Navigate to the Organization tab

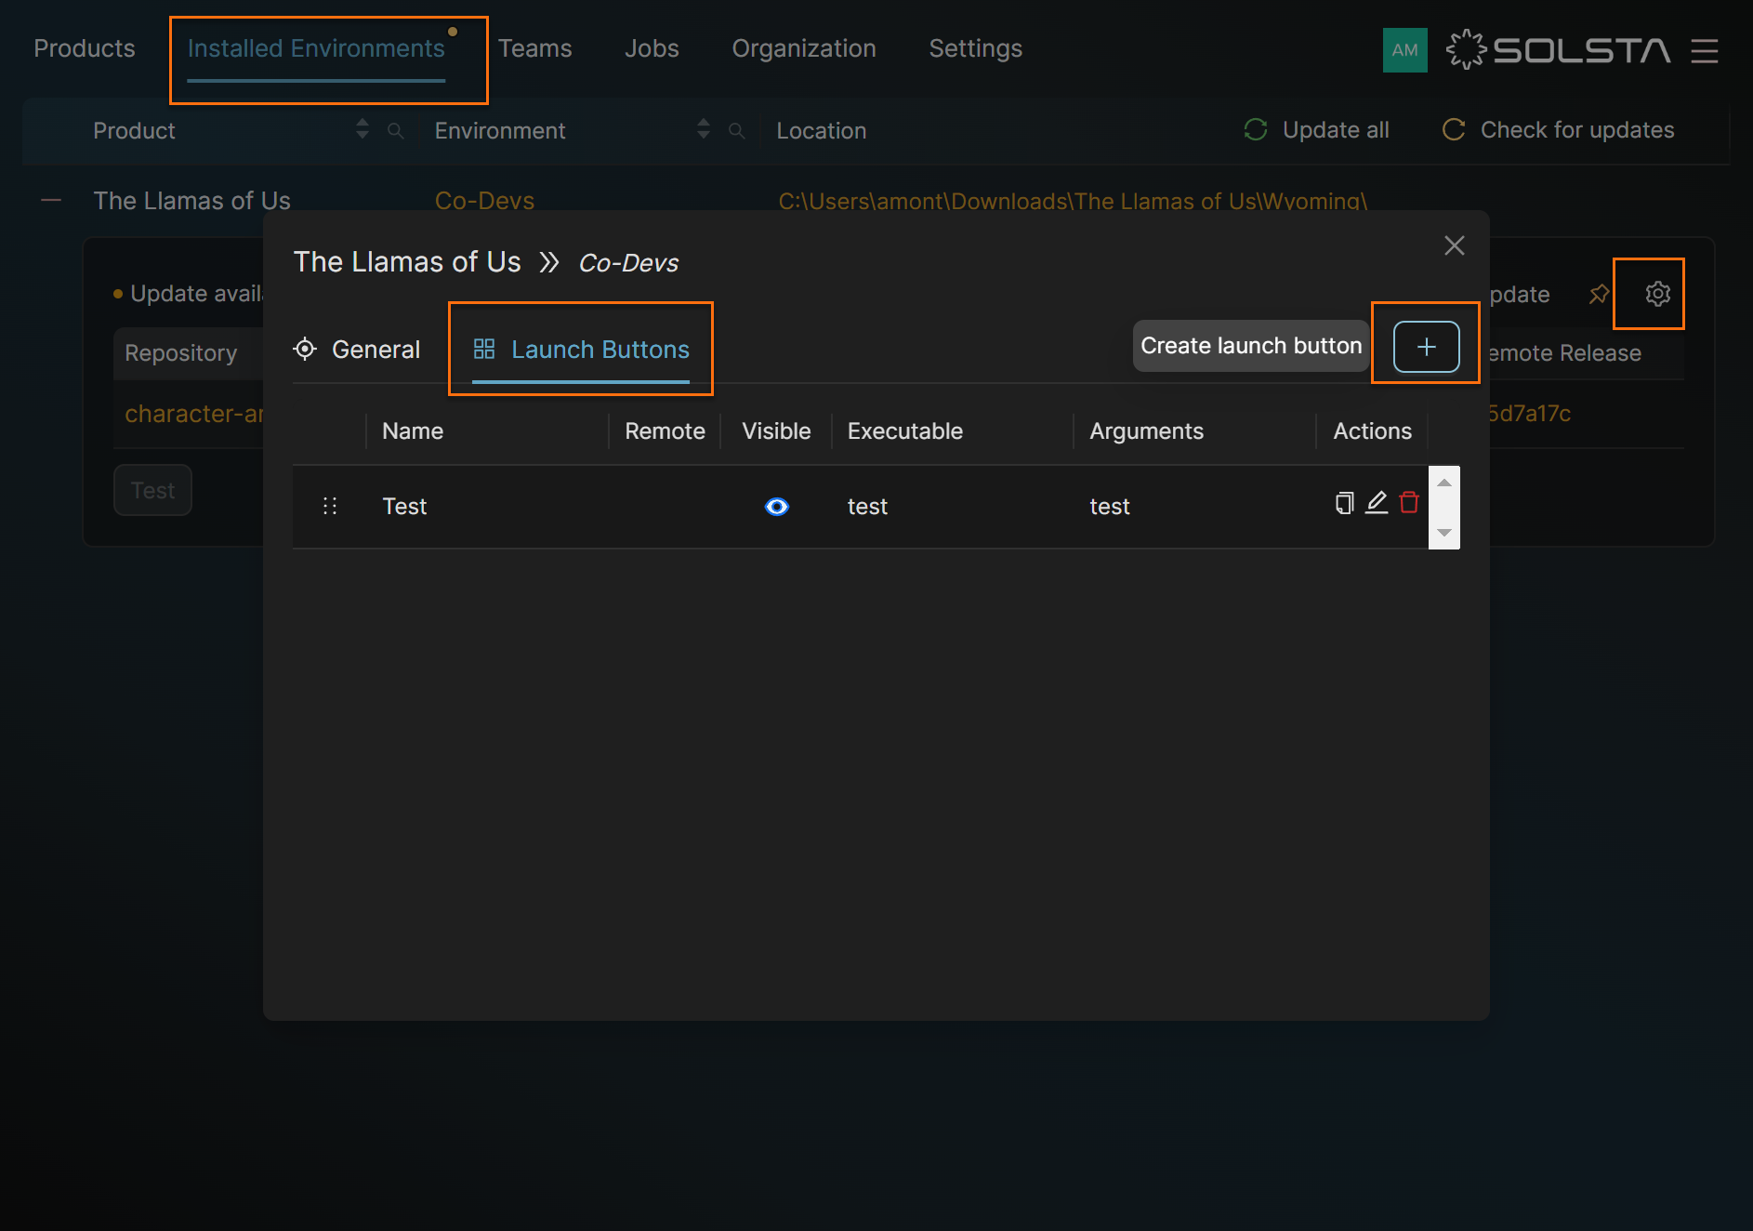[804, 48]
